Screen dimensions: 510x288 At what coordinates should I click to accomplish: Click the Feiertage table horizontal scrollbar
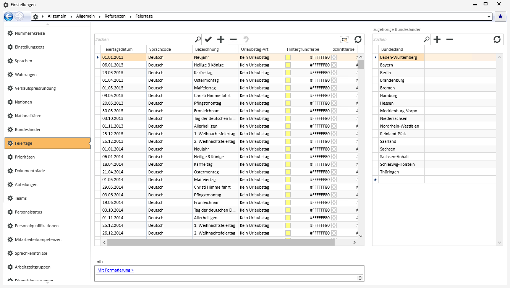point(221,242)
